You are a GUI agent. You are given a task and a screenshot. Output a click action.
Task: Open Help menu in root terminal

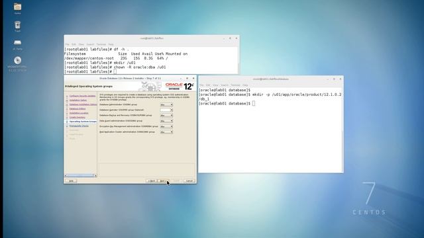(x=111, y=44)
